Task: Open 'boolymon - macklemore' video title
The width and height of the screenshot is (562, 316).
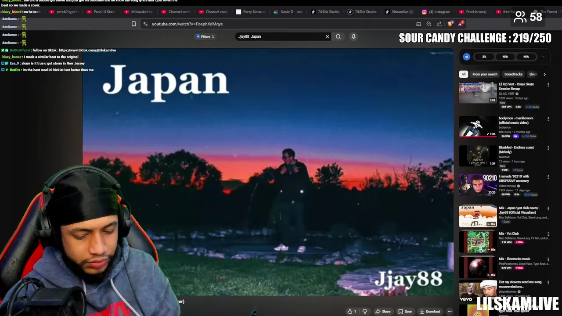Action: pos(516,120)
